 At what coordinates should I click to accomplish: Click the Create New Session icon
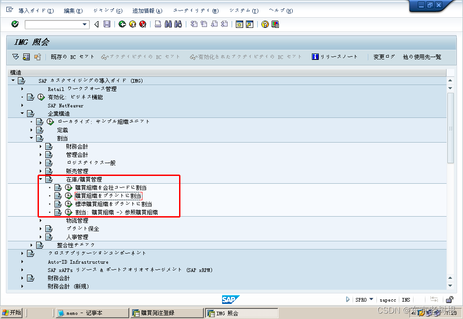tap(240, 24)
